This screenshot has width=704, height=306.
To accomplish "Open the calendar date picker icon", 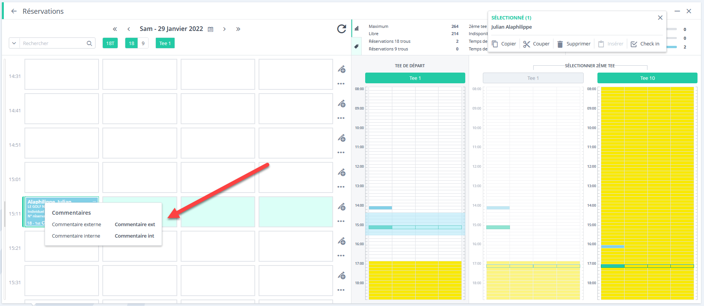I will pos(210,29).
